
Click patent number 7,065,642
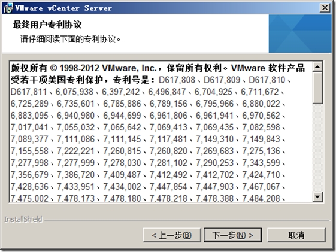coord(122,127)
